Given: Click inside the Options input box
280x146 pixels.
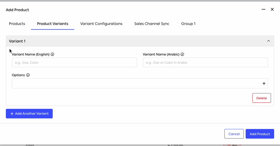Looking at the screenshot, I should pyautogui.click(x=140, y=83).
